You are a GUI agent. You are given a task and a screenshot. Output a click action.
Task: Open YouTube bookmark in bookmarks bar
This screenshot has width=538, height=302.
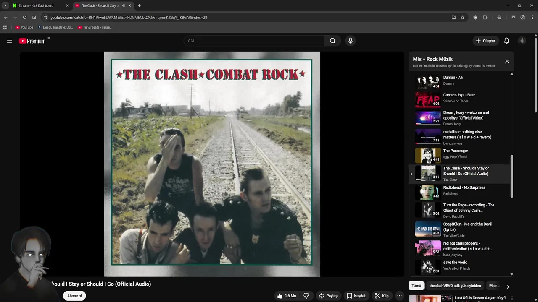click(x=24, y=27)
